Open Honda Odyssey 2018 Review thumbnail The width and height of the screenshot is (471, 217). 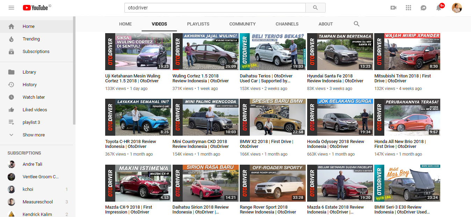coord(340,117)
